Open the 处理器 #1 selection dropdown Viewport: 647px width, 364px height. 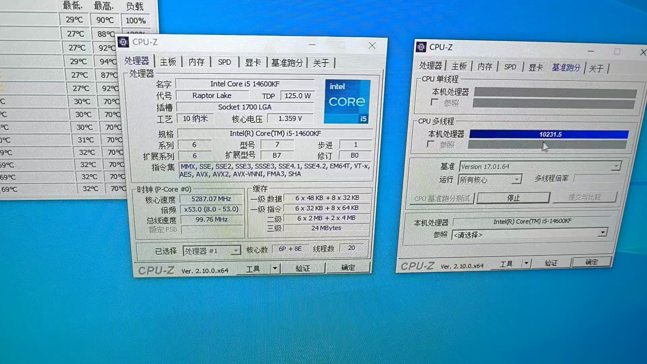click(x=236, y=250)
